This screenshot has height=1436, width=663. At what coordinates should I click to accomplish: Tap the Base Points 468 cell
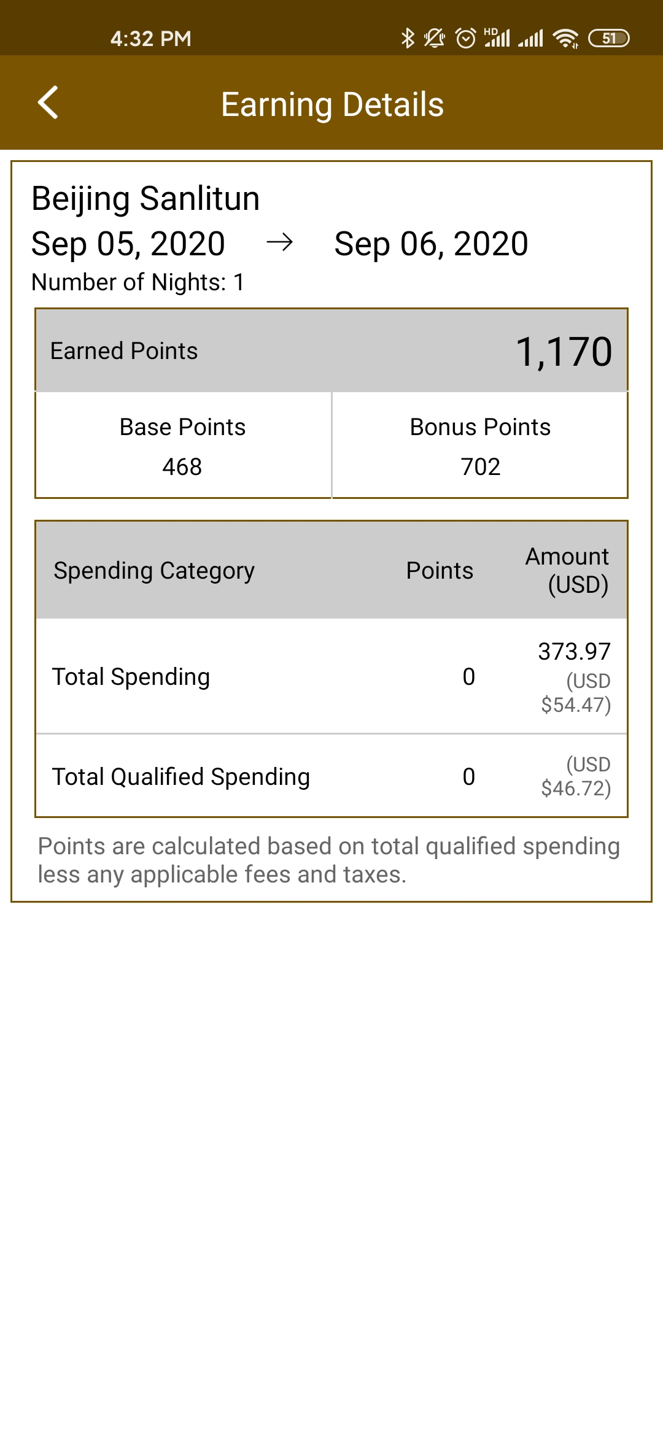183,446
